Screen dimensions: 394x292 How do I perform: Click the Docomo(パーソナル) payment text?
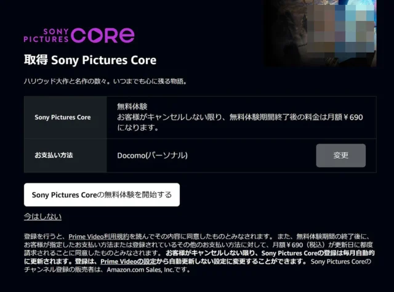[x=152, y=155]
